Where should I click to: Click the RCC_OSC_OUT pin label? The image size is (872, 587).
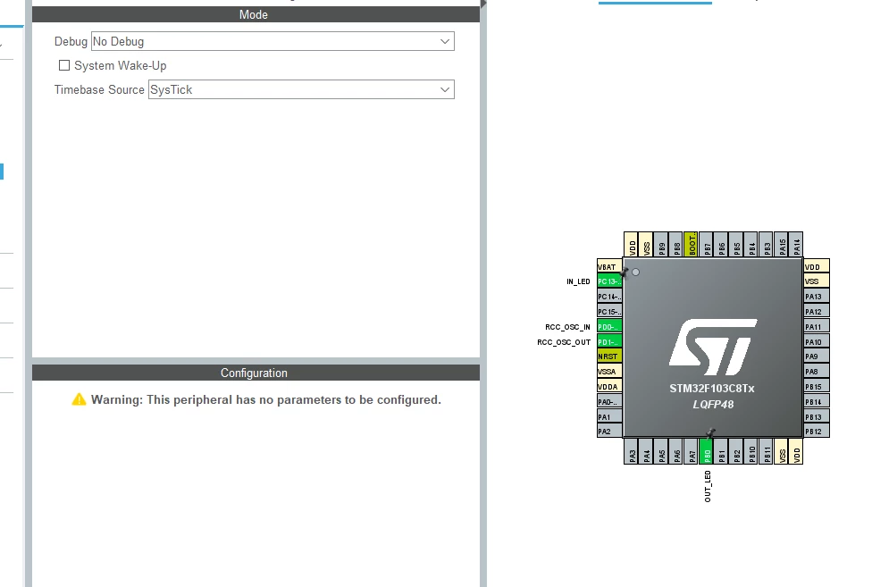pyautogui.click(x=564, y=342)
